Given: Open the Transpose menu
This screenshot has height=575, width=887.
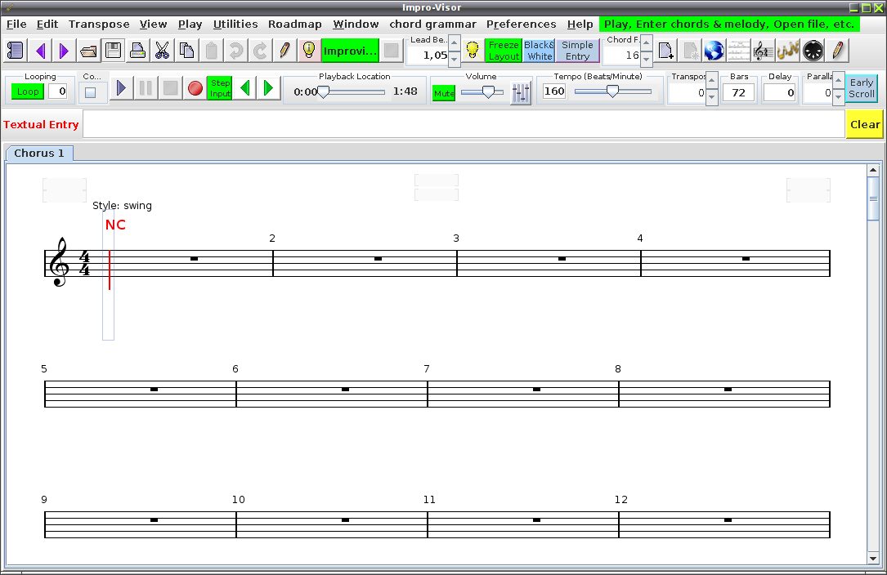Looking at the screenshot, I should pyautogui.click(x=99, y=25).
